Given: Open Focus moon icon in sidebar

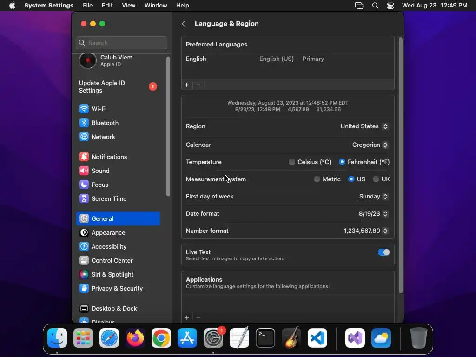Looking at the screenshot, I should pos(84,185).
